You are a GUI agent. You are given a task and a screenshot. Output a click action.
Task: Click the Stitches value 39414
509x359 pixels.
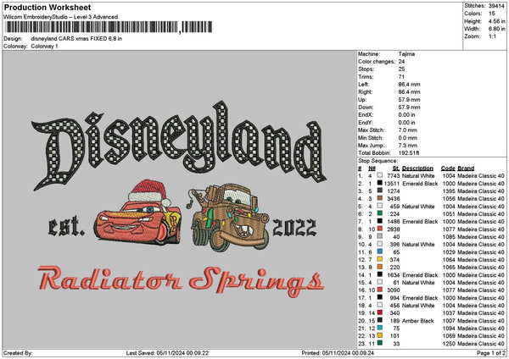496,6
